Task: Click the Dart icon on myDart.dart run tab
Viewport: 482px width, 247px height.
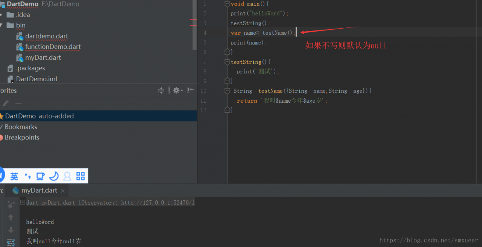Action: [x=15, y=191]
